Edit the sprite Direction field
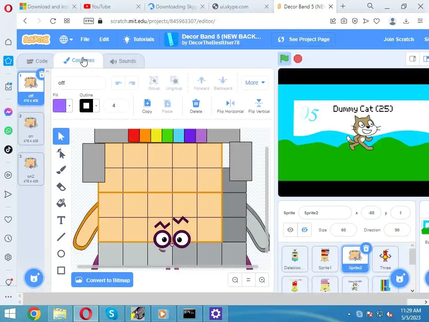Screen dimensions: 429x322 [x=397, y=230]
